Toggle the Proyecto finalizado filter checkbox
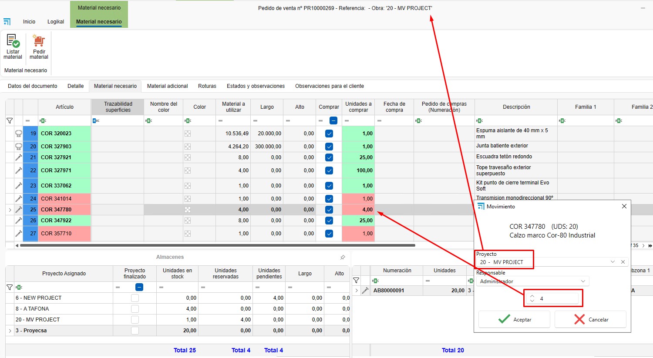This screenshot has height=358, width=653. (x=139, y=287)
